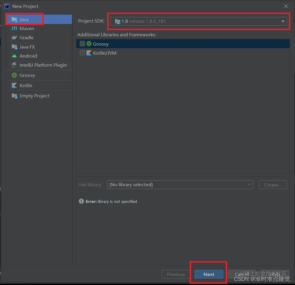295x285 pixels.
Task: Click the IntelliJ Platform Plugin icon
Action: (x=14, y=65)
